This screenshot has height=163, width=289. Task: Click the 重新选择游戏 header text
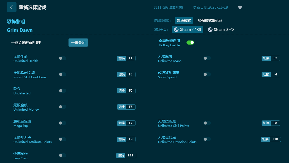tap(33, 7)
